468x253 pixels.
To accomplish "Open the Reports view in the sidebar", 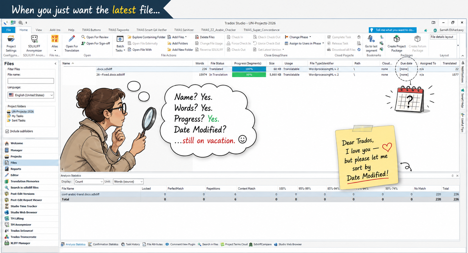I will coord(31,169).
